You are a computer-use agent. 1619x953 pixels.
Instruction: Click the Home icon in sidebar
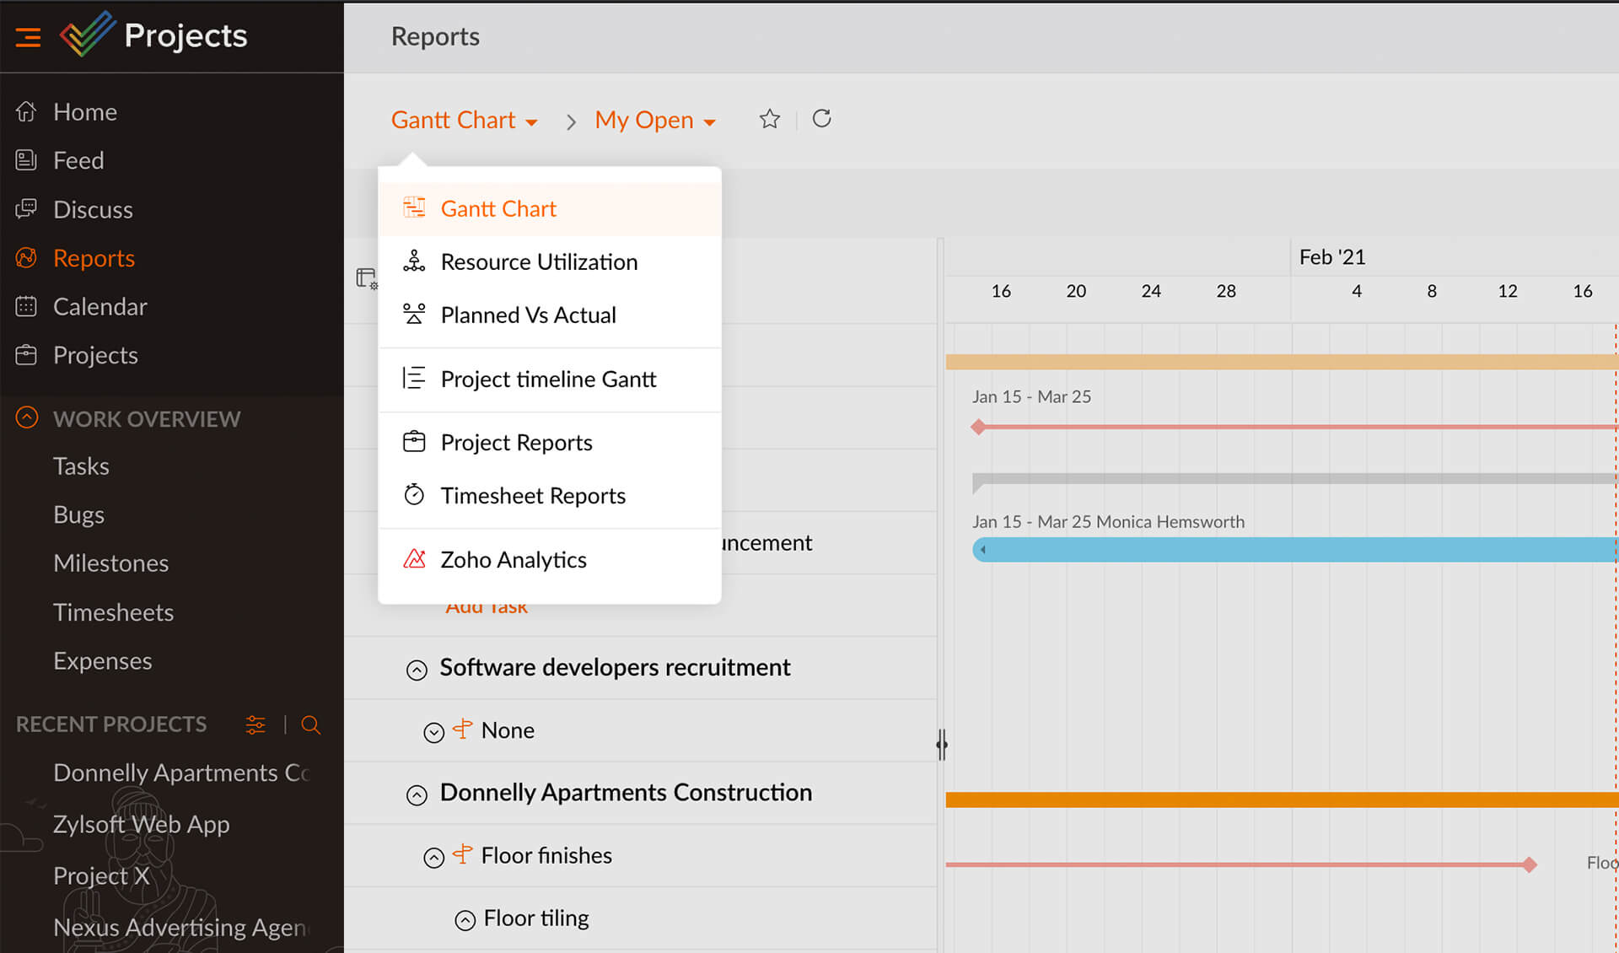[26, 111]
